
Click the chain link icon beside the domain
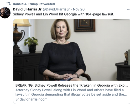pyautogui.click(x=17, y=99)
